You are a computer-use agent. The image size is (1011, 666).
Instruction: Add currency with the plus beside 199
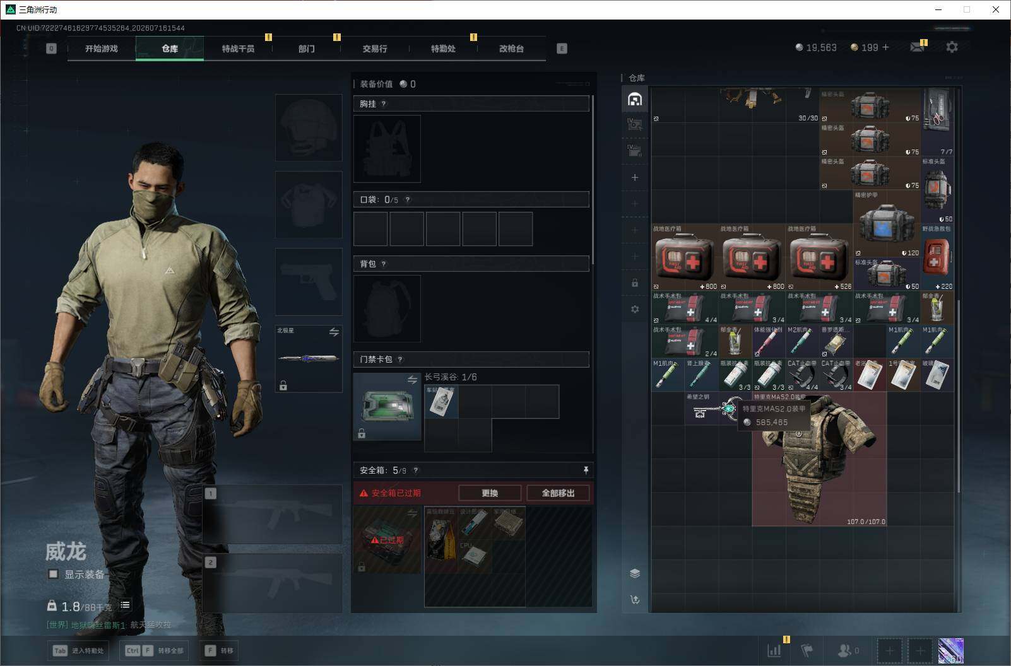pyautogui.click(x=885, y=47)
